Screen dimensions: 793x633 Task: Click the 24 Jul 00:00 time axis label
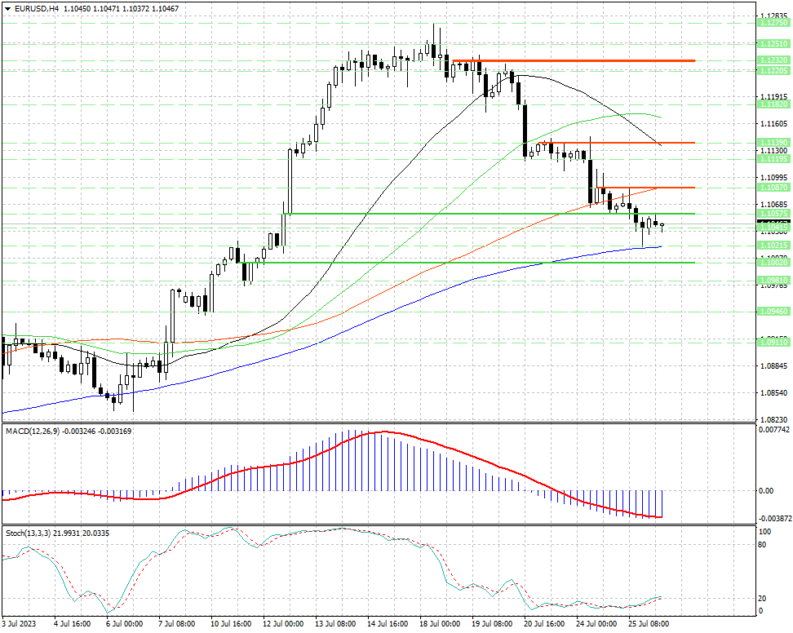596,623
